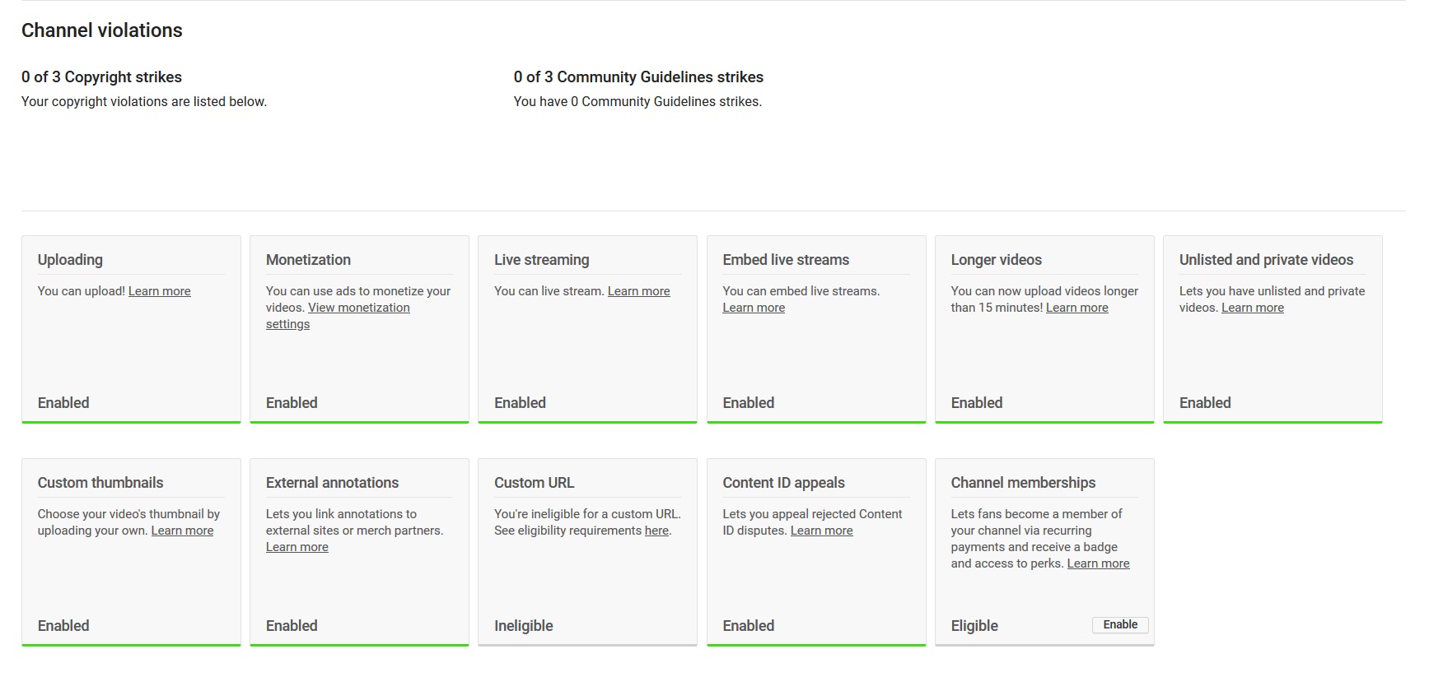
Task: Open Learn more link in Uploading card
Action: pyautogui.click(x=159, y=291)
